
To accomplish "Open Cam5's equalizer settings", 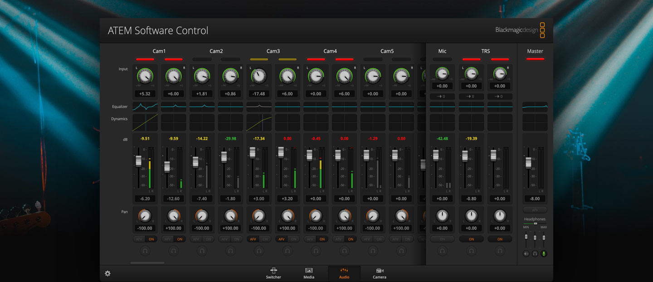I will tap(373, 107).
